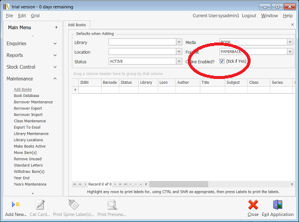This screenshot has width=299, height=222.
Task: Click the red X Close icon
Action: (253, 205)
